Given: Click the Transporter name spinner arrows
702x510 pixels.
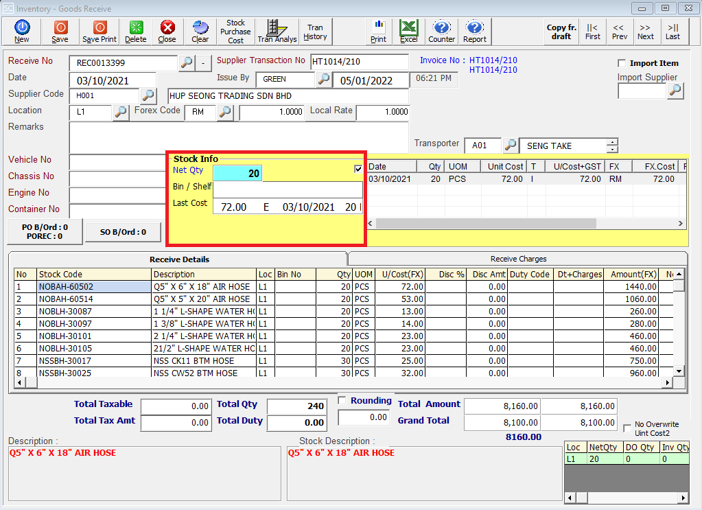Looking at the screenshot, I should coord(612,146).
